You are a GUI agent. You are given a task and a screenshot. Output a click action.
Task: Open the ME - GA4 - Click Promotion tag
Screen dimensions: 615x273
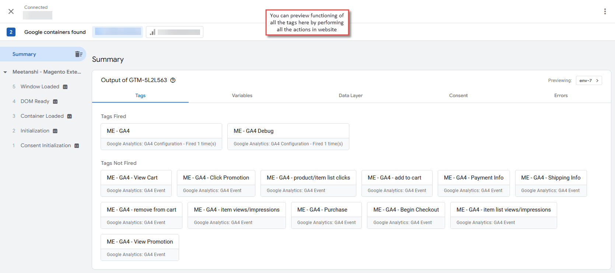[216, 183]
